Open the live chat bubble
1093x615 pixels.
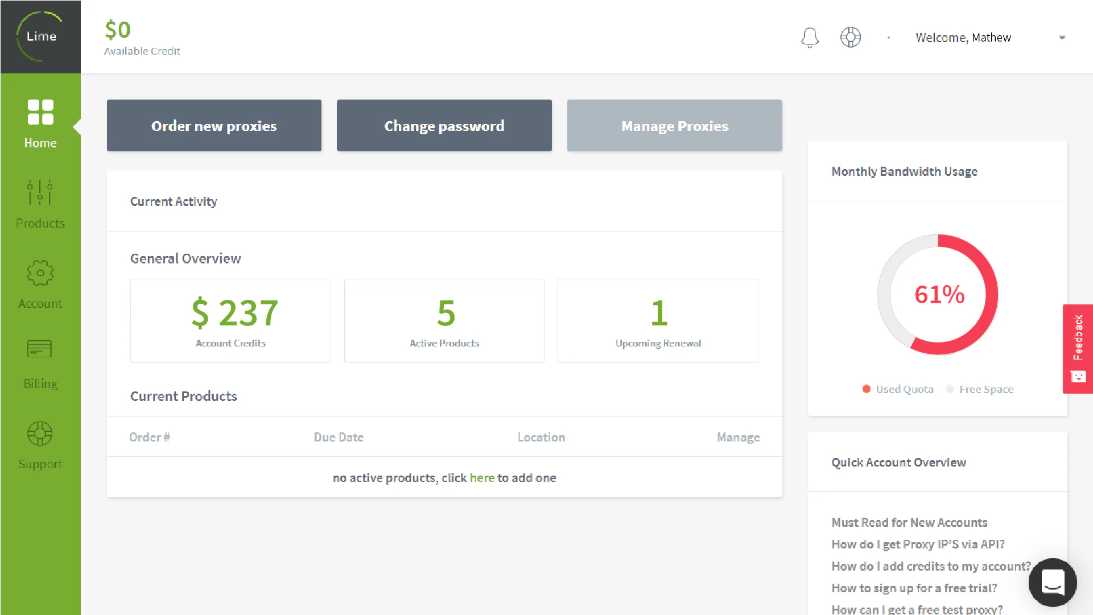pos(1052,583)
